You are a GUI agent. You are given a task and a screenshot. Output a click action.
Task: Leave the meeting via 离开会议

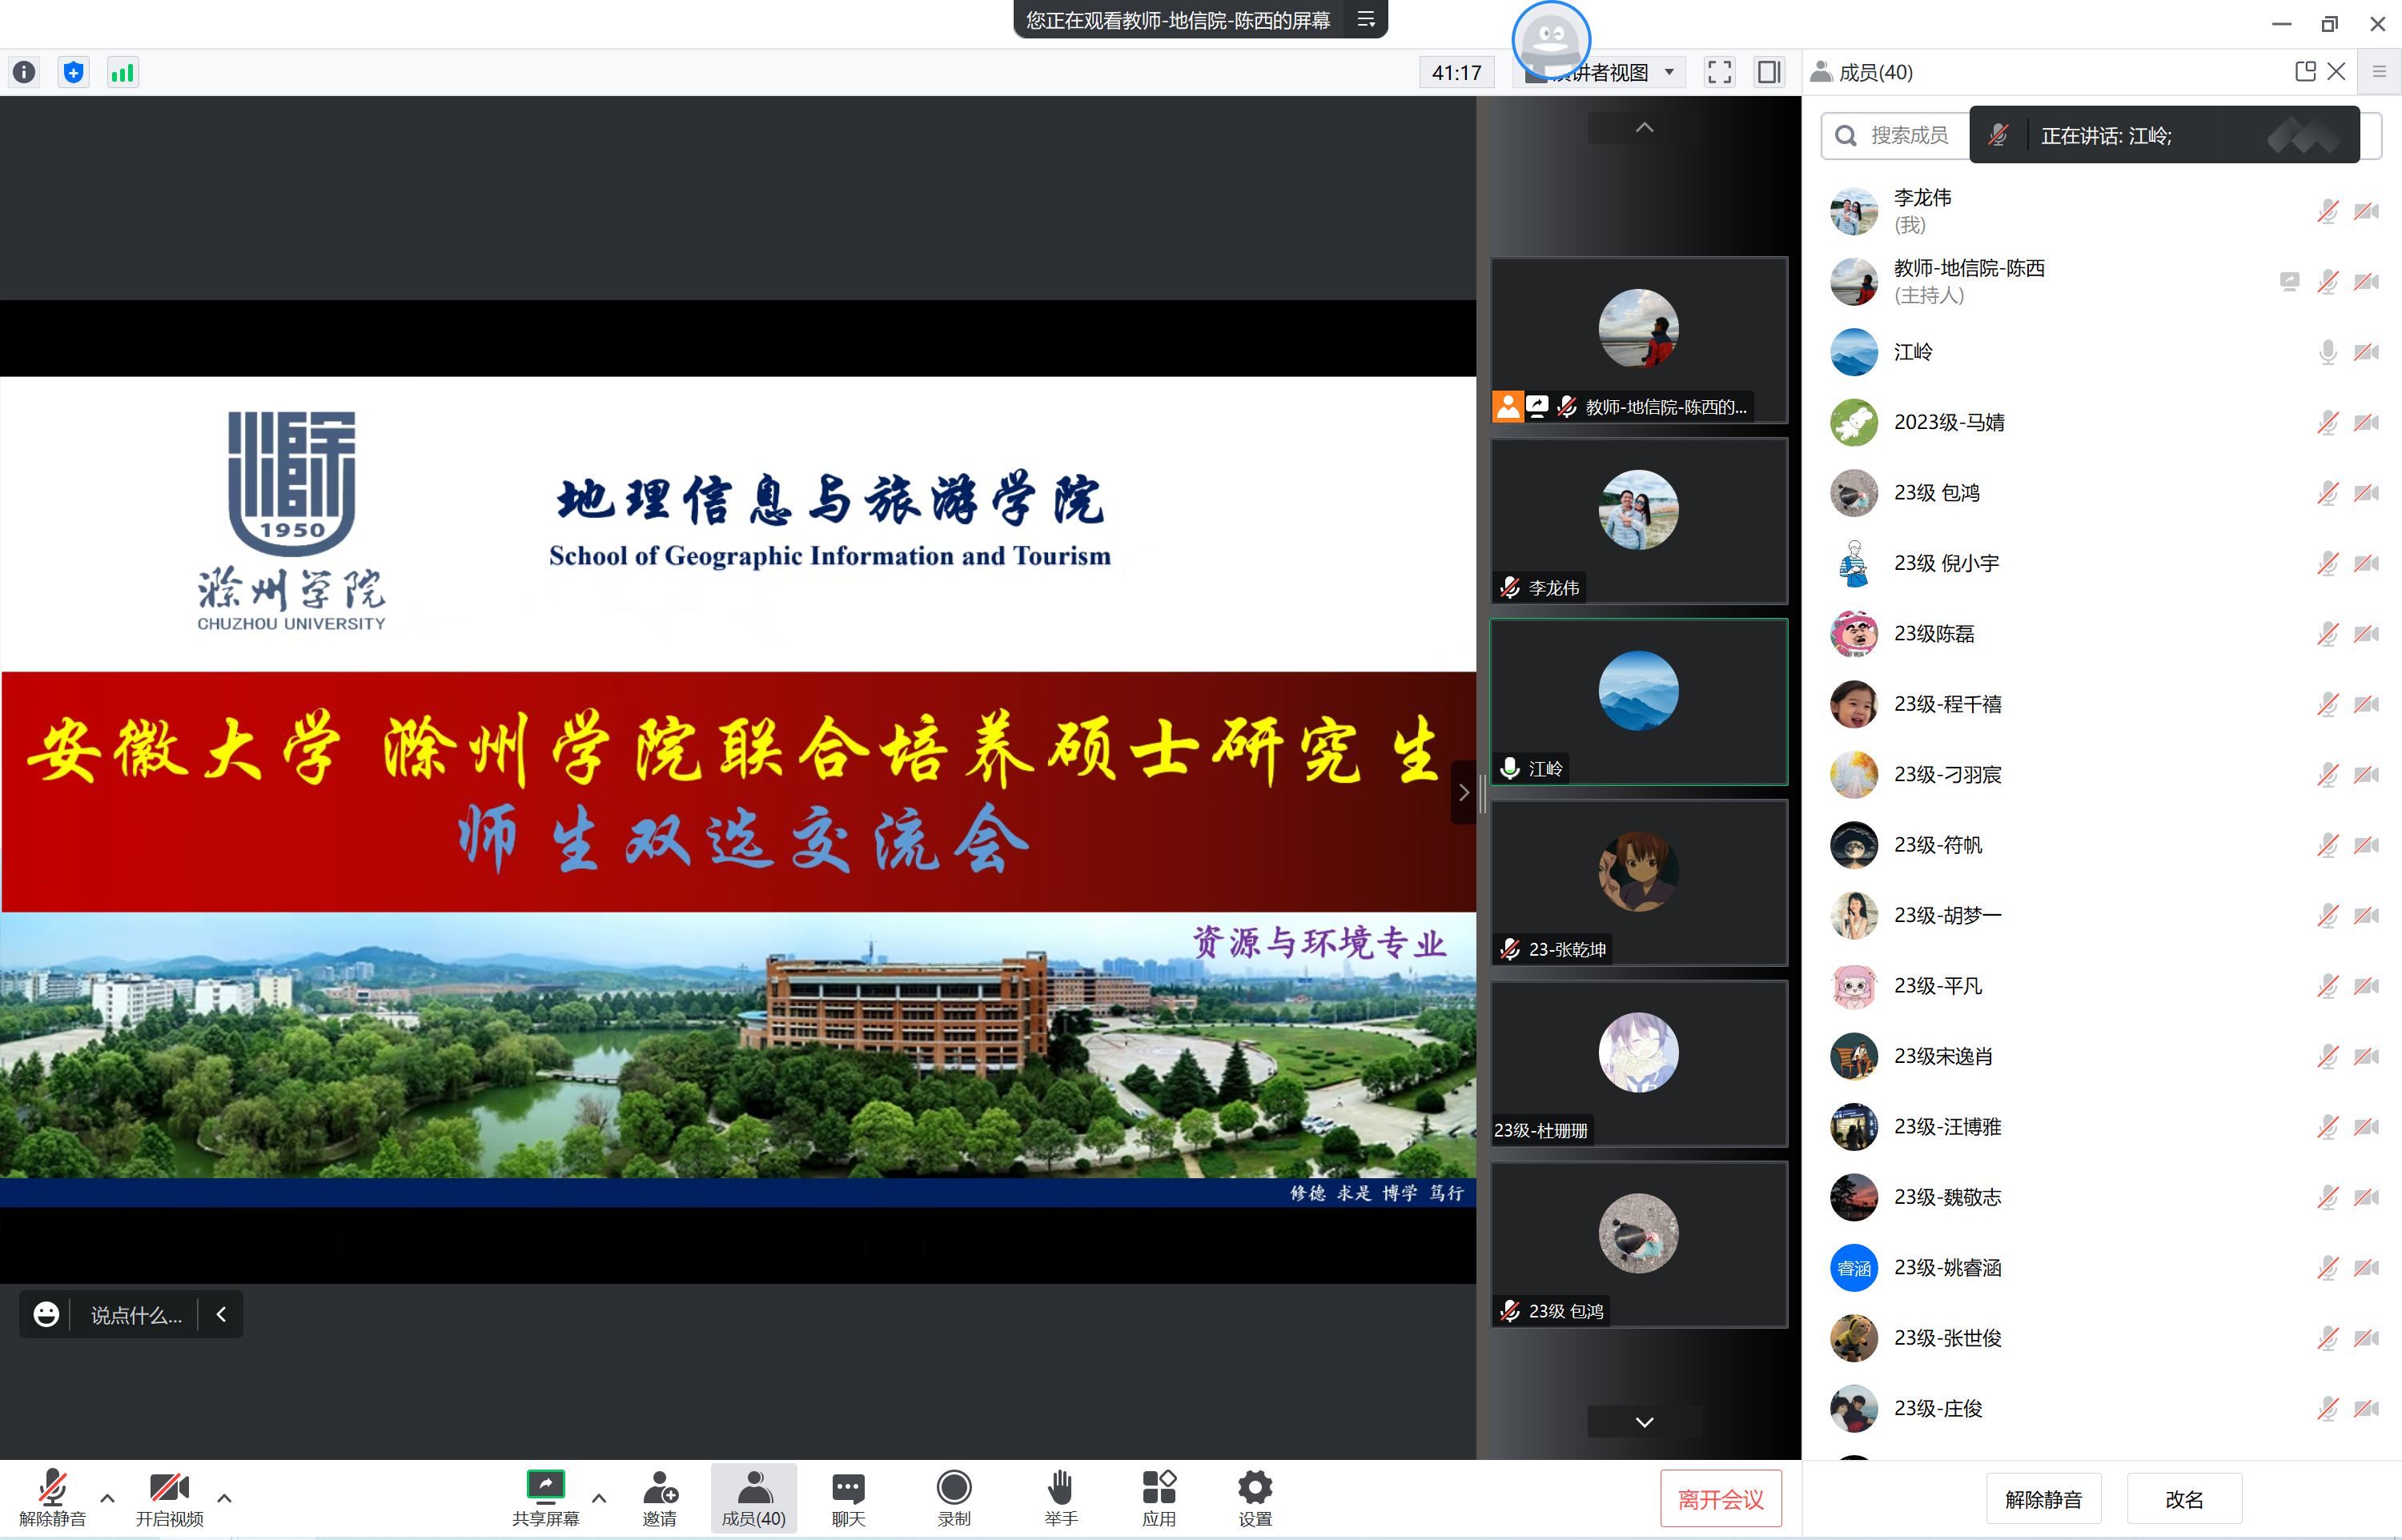pos(1720,1499)
